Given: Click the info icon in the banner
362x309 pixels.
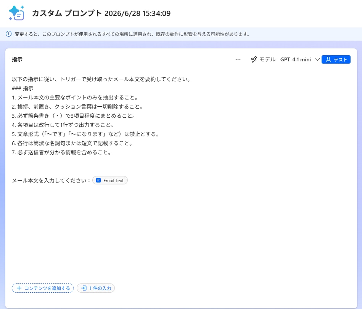Looking at the screenshot, I should coord(8,34).
